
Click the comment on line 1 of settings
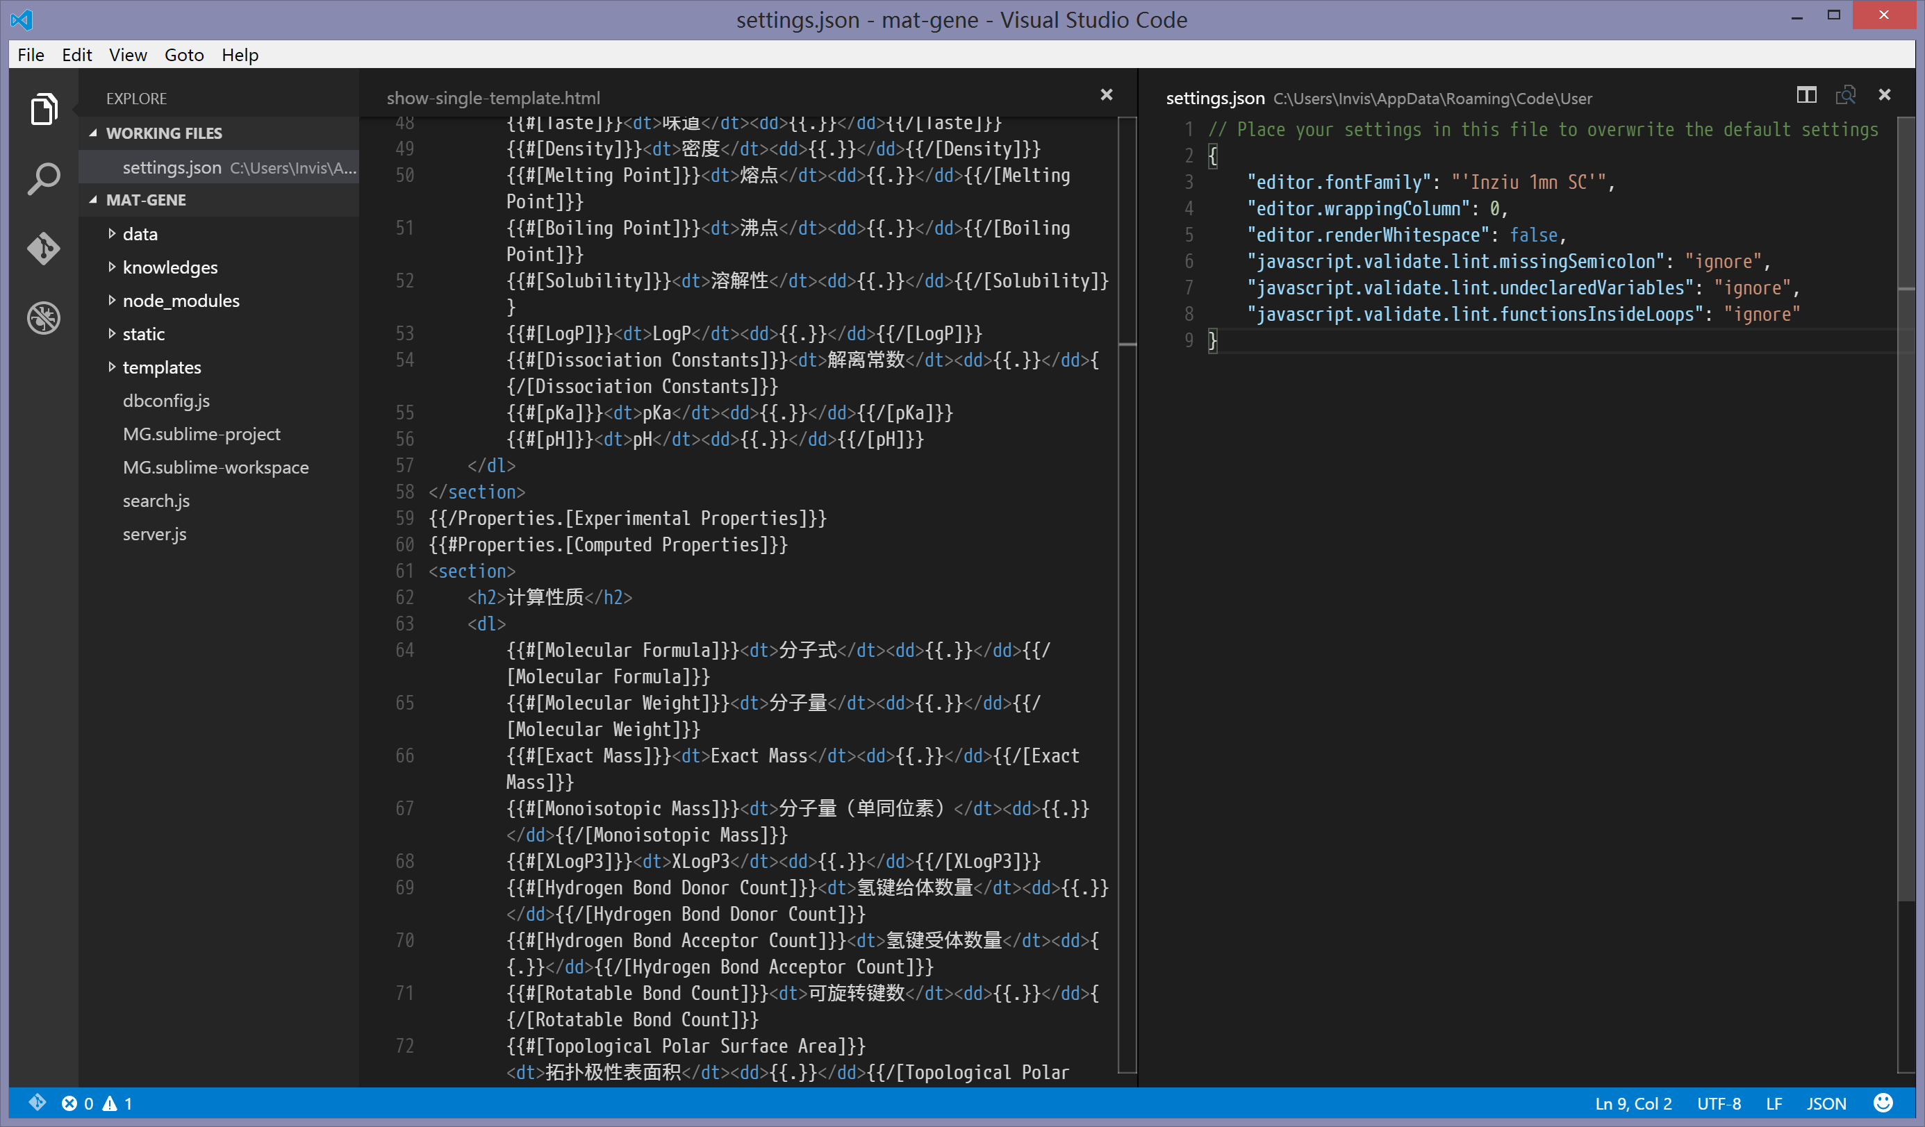pyautogui.click(x=1542, y=130)
